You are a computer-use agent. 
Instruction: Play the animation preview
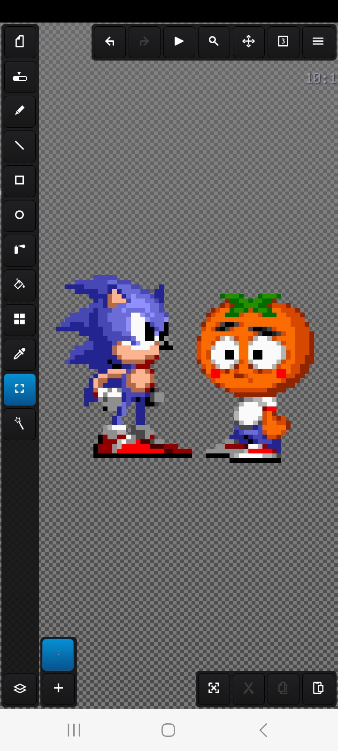179,42
